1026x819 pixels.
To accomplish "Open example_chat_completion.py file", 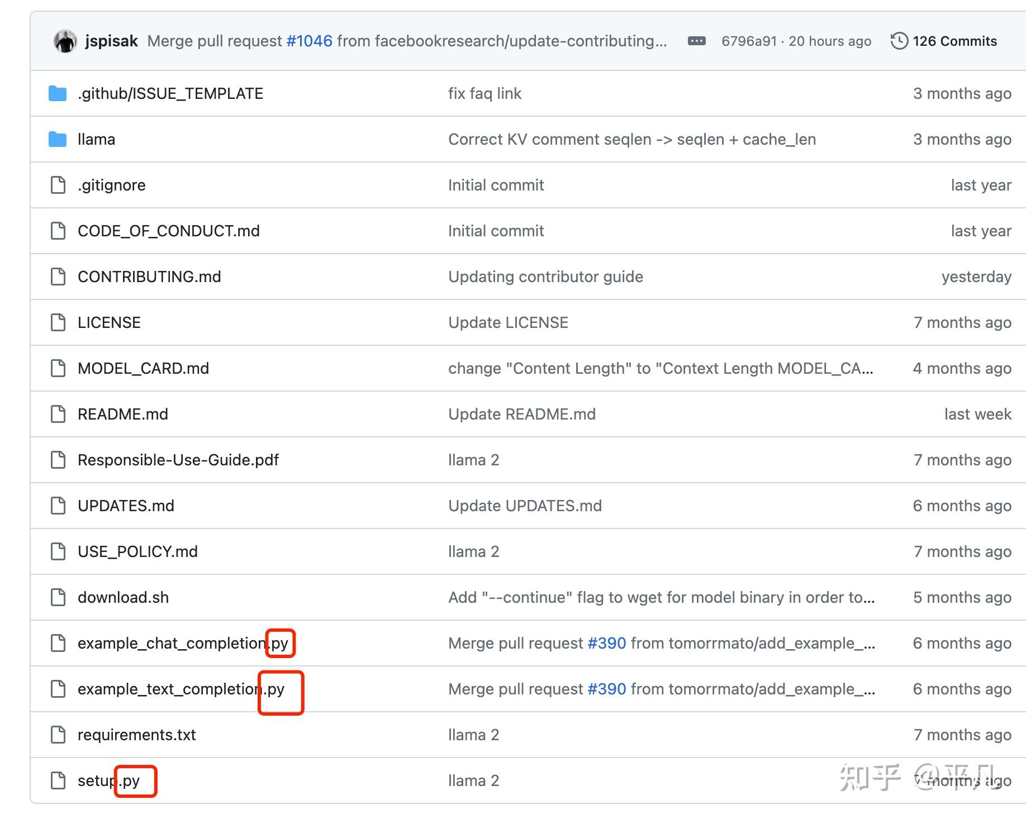I will (183, 644).
